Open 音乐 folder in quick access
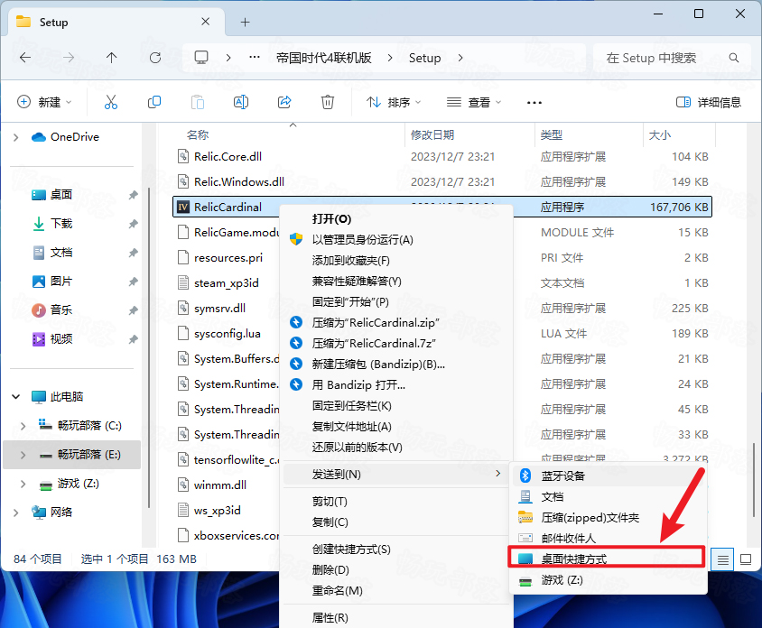This screenshot has height=628, width=762. (61, 309)
